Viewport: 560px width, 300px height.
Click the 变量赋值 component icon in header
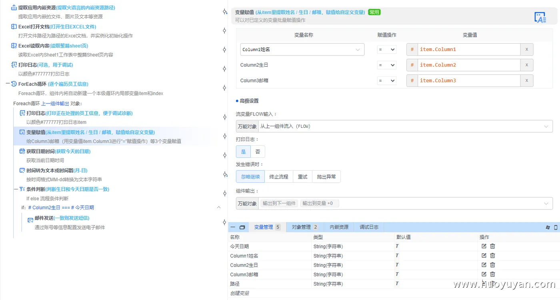tap(540, 17)
